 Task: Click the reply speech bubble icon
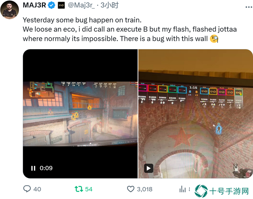click(27, 189)
